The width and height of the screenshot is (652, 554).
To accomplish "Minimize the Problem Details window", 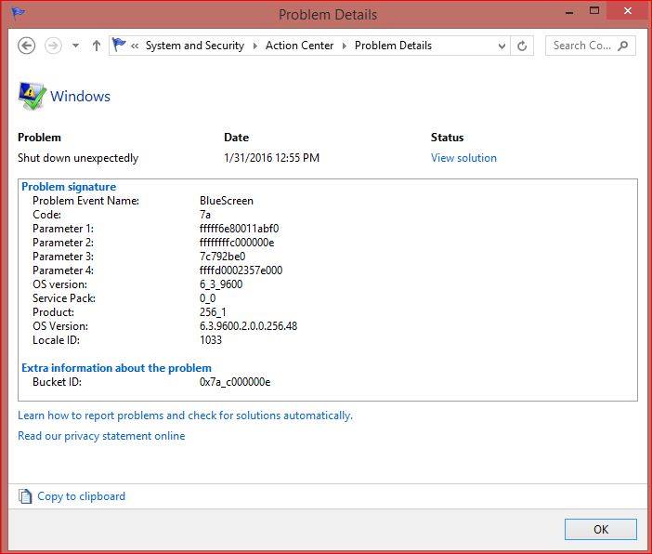I will pos(569,12).
